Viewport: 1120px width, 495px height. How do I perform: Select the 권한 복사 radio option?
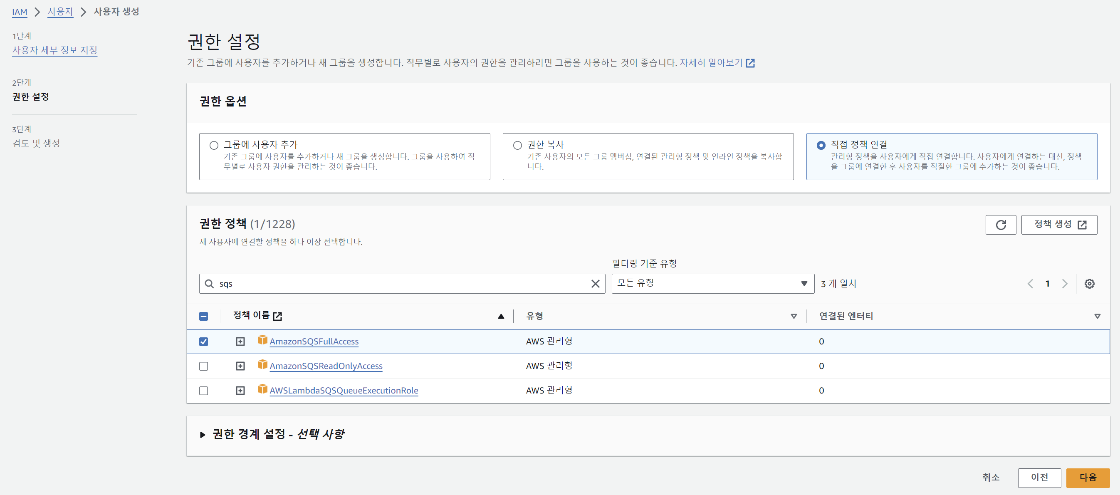[517, 145]
